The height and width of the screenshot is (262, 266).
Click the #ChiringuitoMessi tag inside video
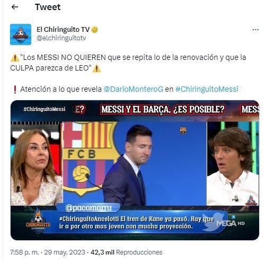pyautogui.click(x=45, y=109)
